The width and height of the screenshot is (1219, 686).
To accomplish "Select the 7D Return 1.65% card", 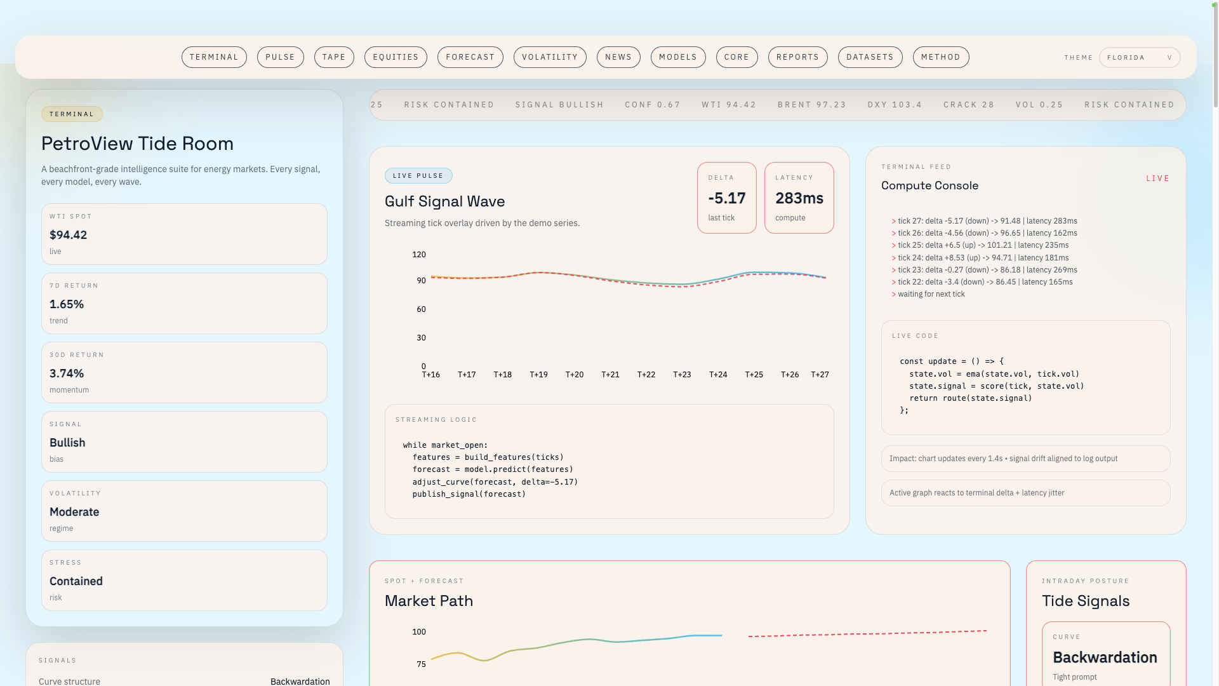I will tap(184, 303).
